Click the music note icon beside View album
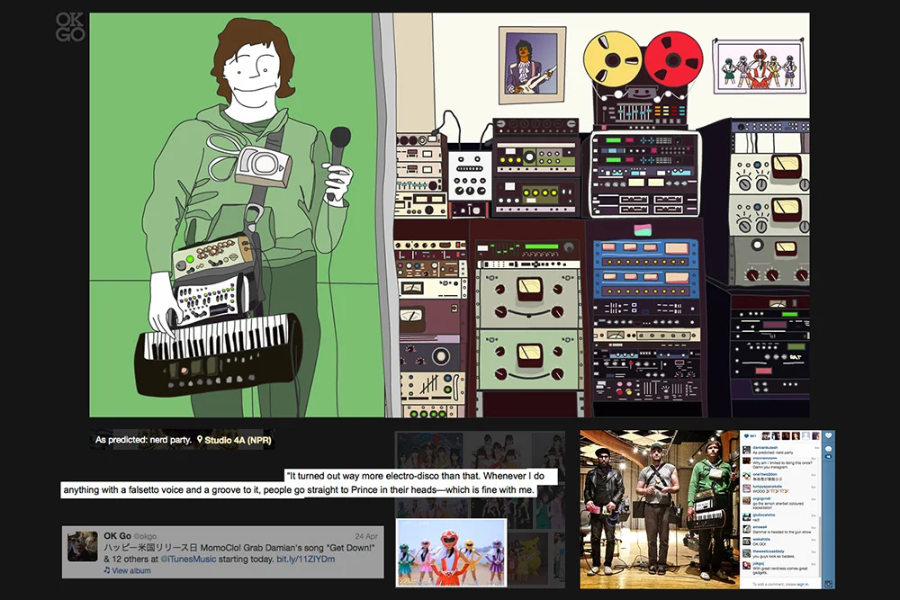 [x=107, y=570]
